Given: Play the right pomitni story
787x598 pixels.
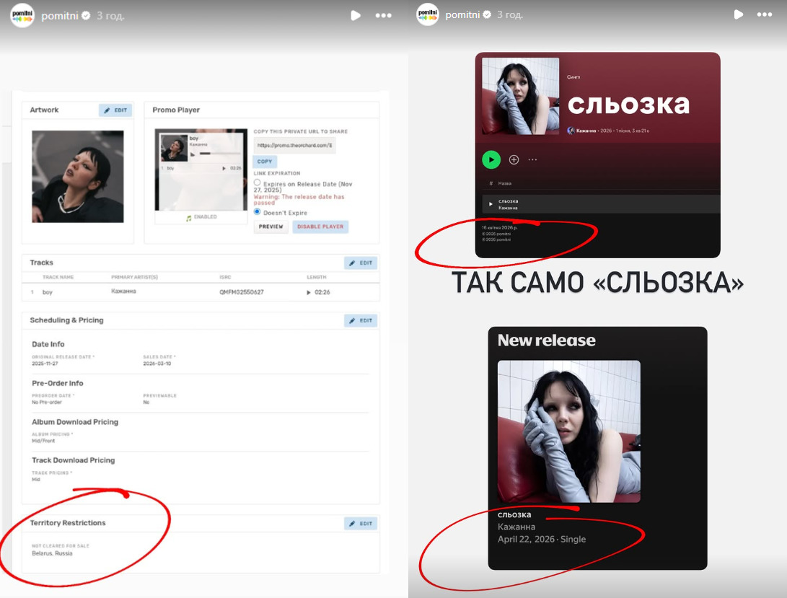Looking at the screenshot, I should [739, 14].
